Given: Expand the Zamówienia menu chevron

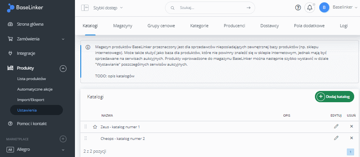Looking at the screenshot, I should coord(63,39).
